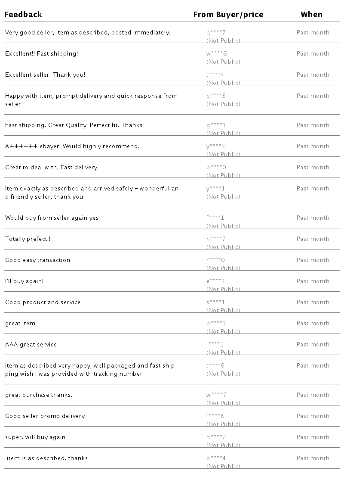344x477 pixels.
Task: Click 'Excellent!! Fast shipping!!' feedback comment
Action: (43, 53)
